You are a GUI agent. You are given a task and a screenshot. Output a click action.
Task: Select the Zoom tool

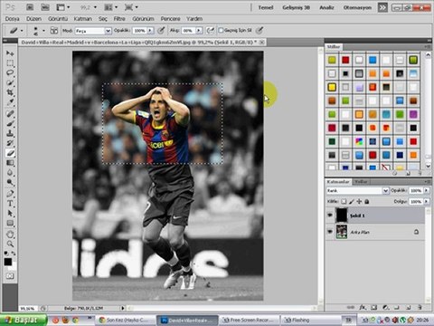pos(10,244)
